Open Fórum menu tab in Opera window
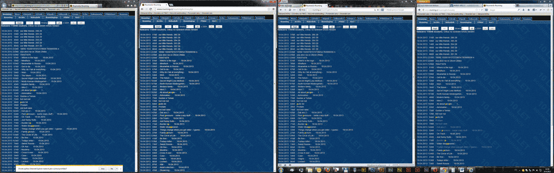 click(x=351, y=18)
